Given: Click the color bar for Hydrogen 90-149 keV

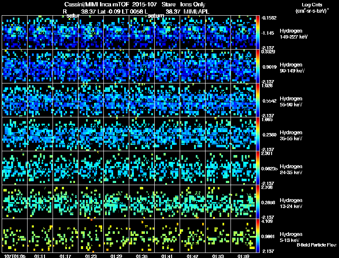Looking at the screenshot, I should pyautogui.click(x=258, y=66).
